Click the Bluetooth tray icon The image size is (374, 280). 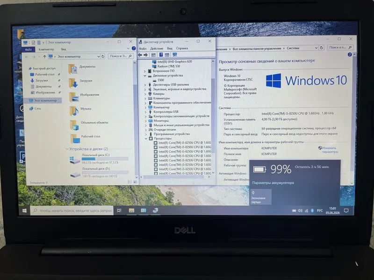point(312,211)
